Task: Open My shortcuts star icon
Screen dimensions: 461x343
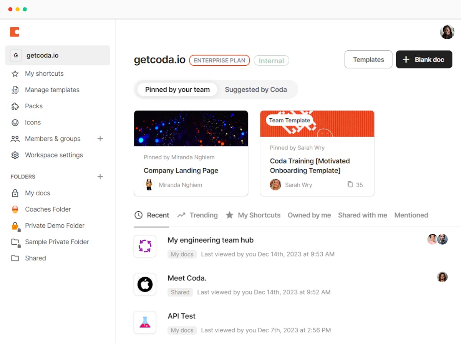Action: click(x=15, y=74)
